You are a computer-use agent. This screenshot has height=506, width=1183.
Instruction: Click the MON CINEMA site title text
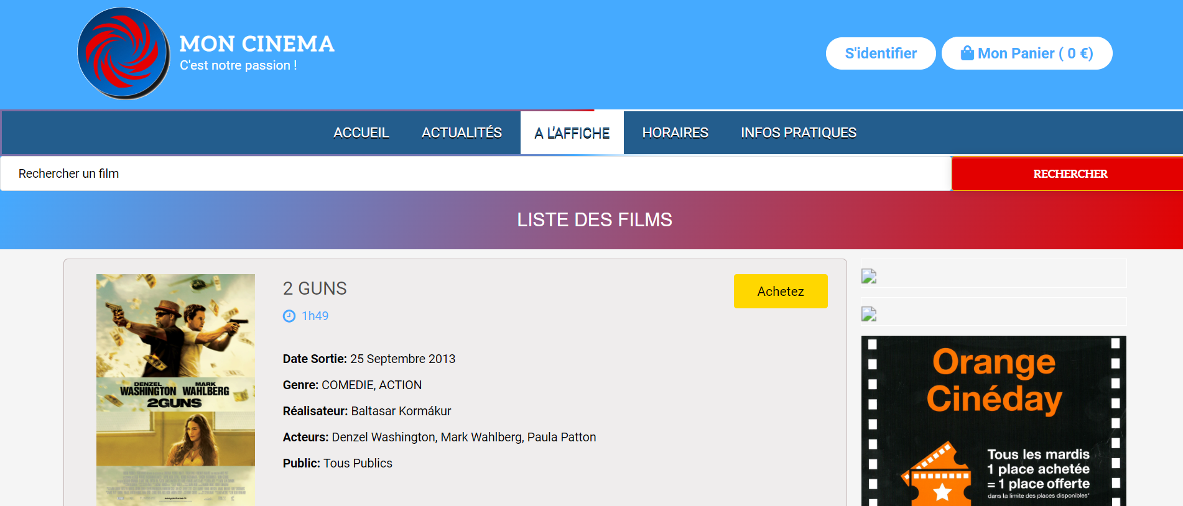[x=257, y=44]
